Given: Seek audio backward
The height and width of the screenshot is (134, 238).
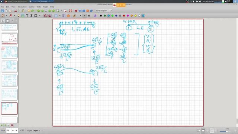Looking at the screenshot, I should click(x=80, y=11).
